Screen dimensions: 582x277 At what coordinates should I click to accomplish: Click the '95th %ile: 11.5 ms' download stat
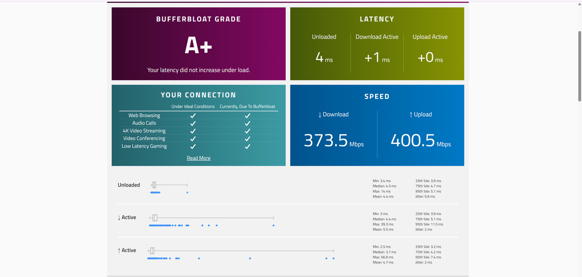click(x=429, y=224)
